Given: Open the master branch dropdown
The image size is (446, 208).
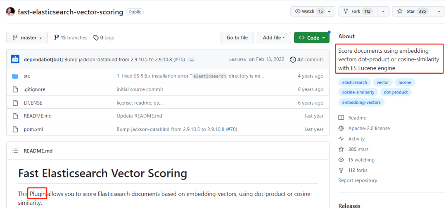Looking at the screenshot, I should click(27, 37).
